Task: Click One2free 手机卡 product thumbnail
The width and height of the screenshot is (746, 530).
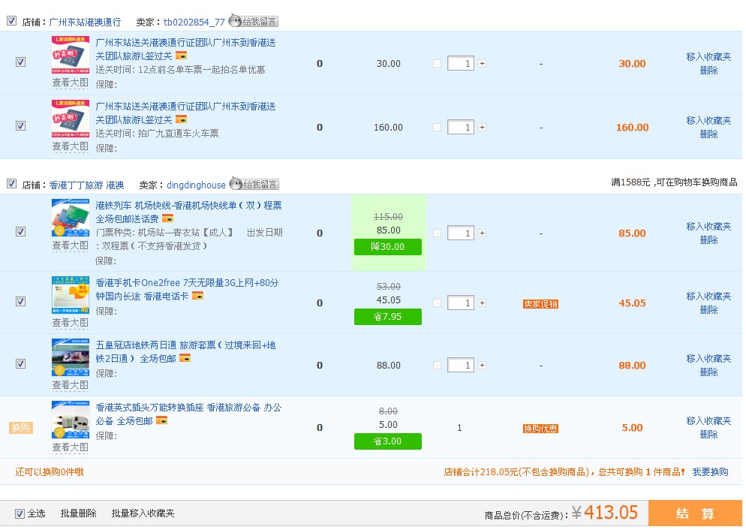Action: (71, 295)
